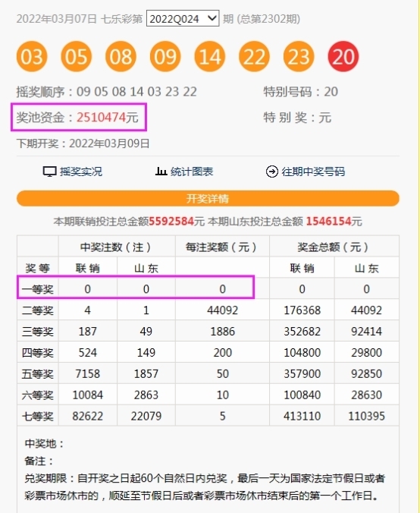Click the 二等奖 row label
The image size is (420, 513).
[38, 310]
